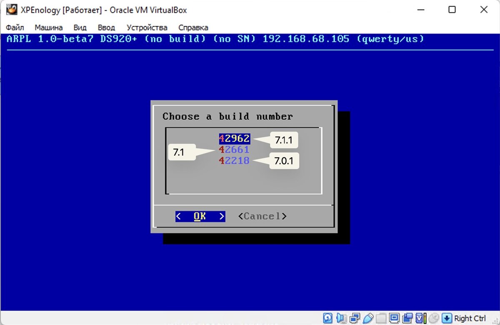
Task: Click the keyboard capture arrow icon
Action: coord(447,318)
